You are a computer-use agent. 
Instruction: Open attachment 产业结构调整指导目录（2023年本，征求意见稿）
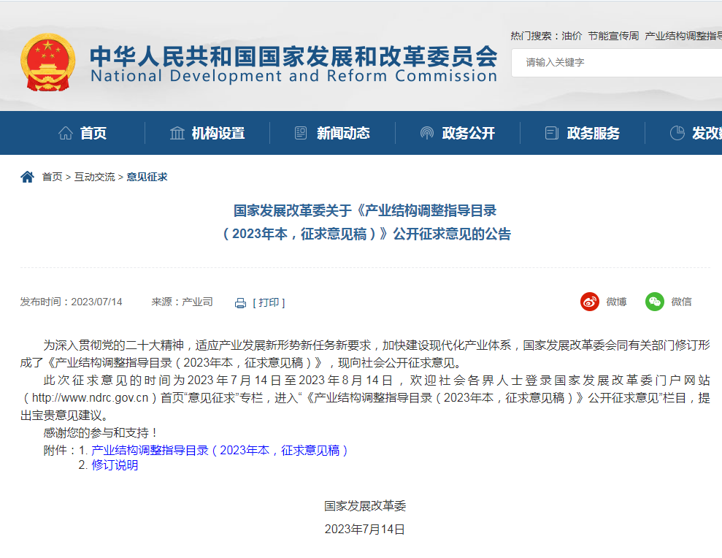(219, 451)
